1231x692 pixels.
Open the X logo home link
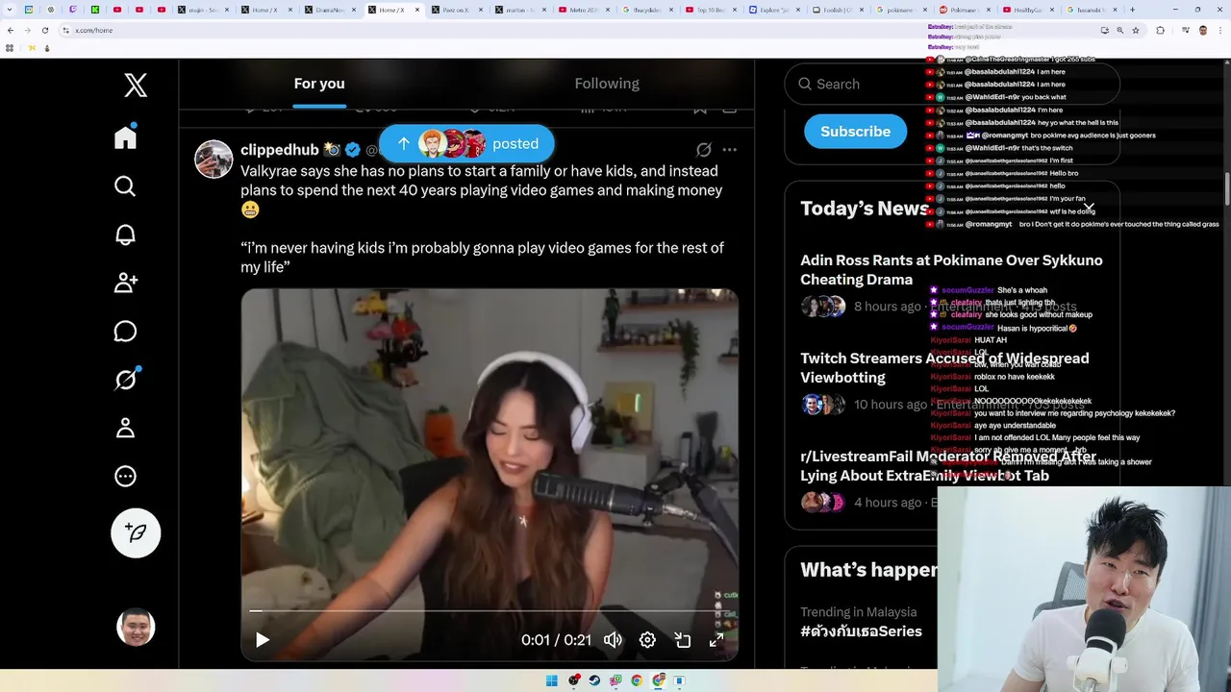[136, 85]
